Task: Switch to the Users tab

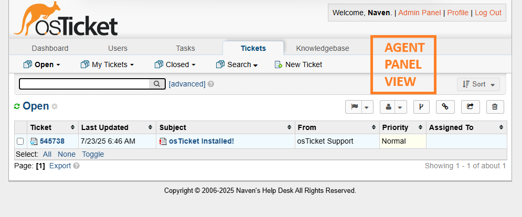Action: click(118, 48)
